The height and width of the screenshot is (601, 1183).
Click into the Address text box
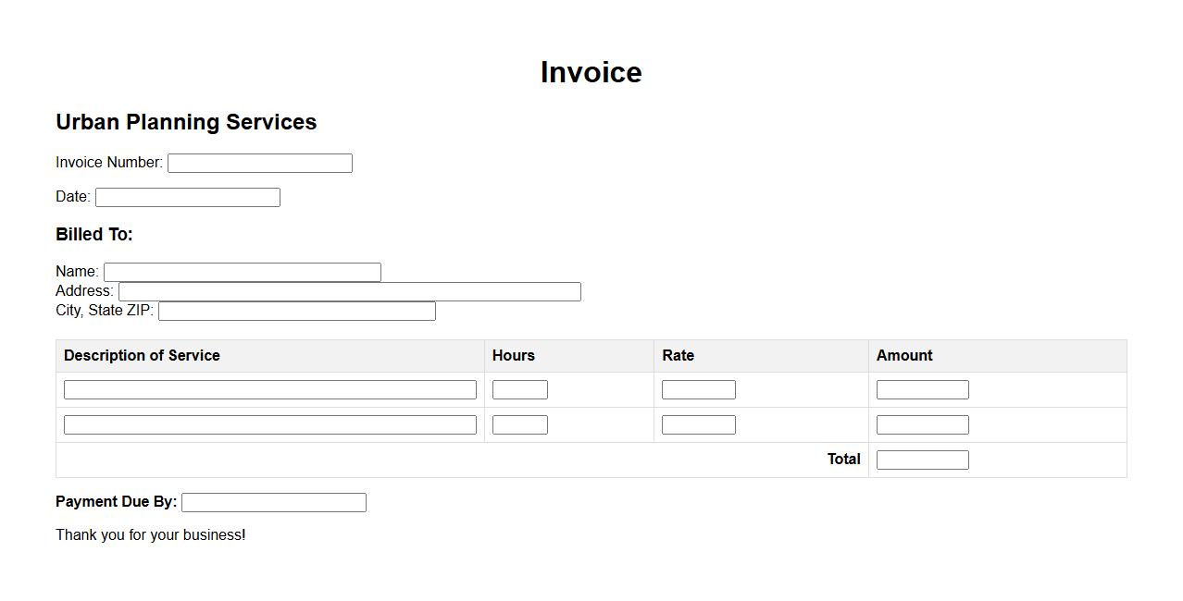click(x=349, y=291)
